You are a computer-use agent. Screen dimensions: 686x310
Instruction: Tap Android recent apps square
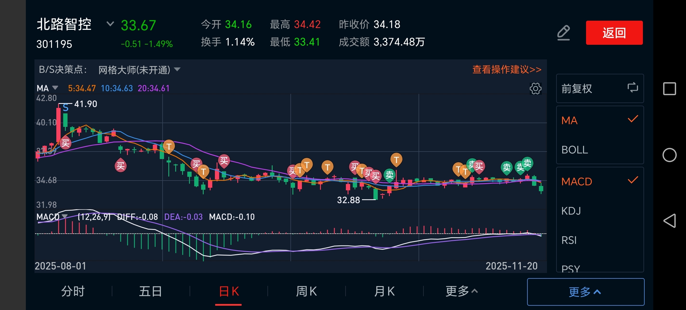point(669,89)
